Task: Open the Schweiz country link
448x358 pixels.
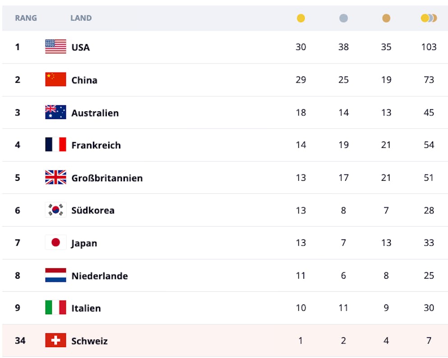Action: pyautogui.click(x=89, y=341)
